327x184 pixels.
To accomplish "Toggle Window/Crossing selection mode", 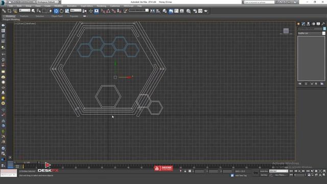I will pos(50,11).
